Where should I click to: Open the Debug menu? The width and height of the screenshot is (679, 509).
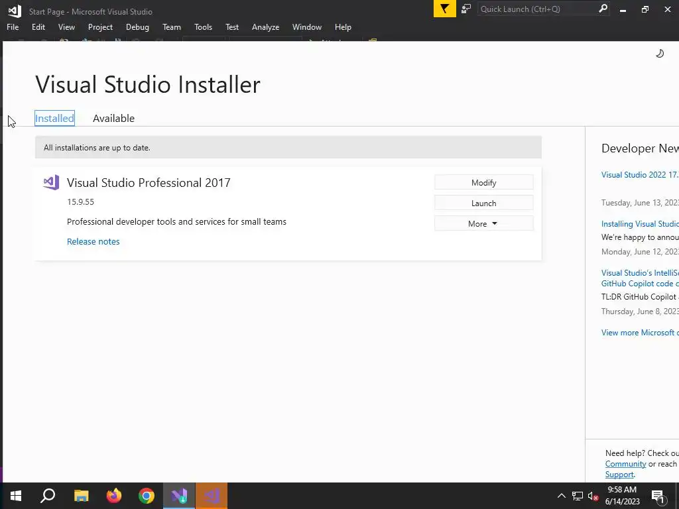click(x=137, y=27)
